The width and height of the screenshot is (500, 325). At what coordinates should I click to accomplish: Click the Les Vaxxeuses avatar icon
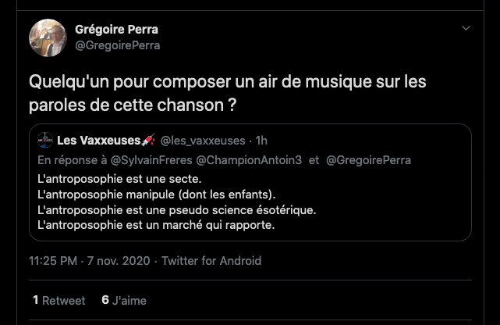click(x=45, y=141)
